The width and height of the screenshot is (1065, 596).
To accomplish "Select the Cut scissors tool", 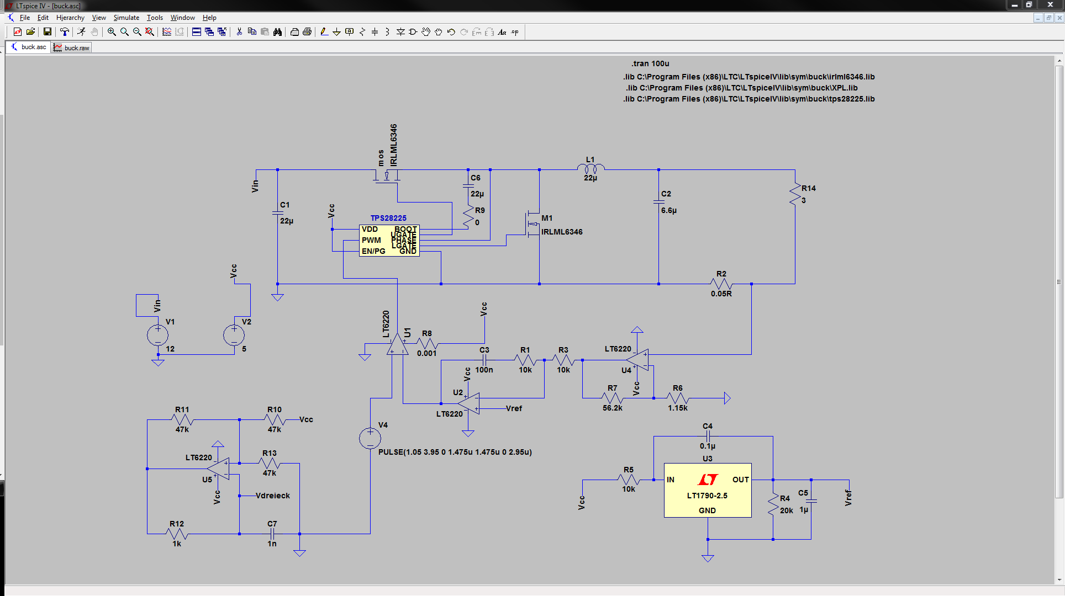I will pos(239,32).
